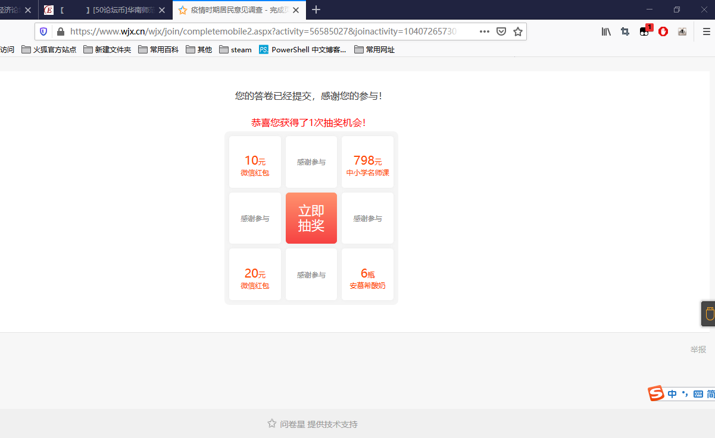This screenshot has height=438, width=715.
Task: Open the 火狐官方站点 bookmark folder
Action: pyautogui.click(x=49, y=49)
